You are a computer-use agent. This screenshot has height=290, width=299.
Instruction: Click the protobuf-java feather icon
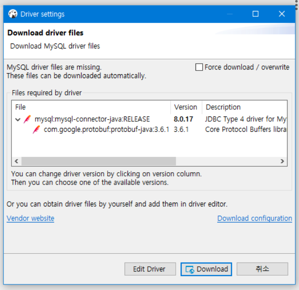click(x=36, y=130)
